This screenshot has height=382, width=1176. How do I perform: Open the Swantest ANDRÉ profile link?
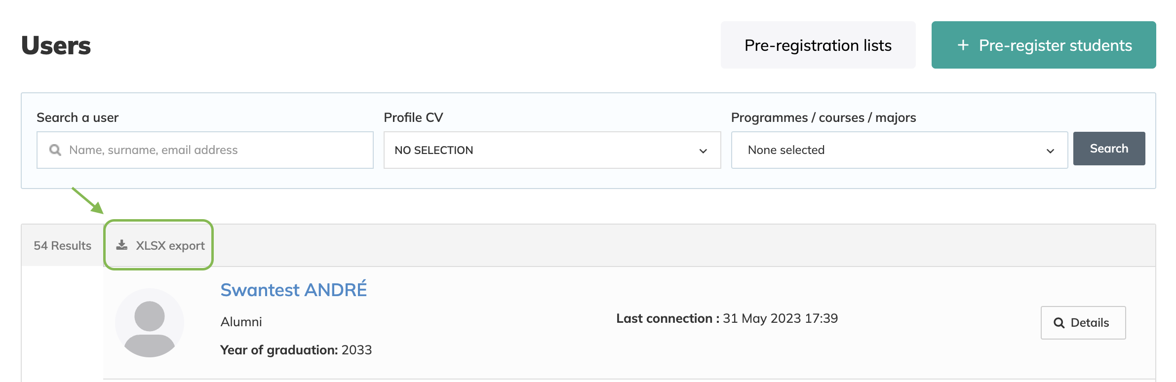[x=294, y=290]
